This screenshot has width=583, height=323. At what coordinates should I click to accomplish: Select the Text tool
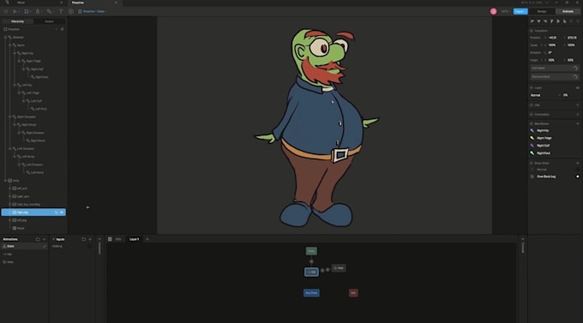61,11
